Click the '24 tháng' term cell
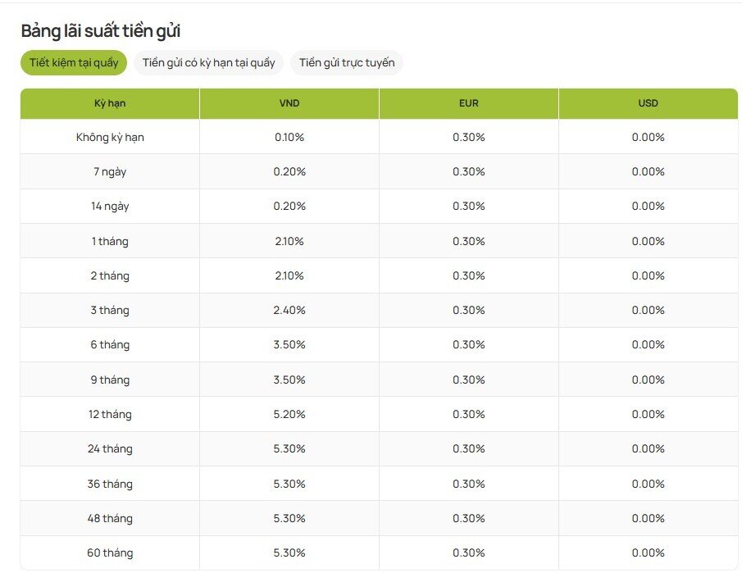This screenshot has width=742, height=573. 110,449
